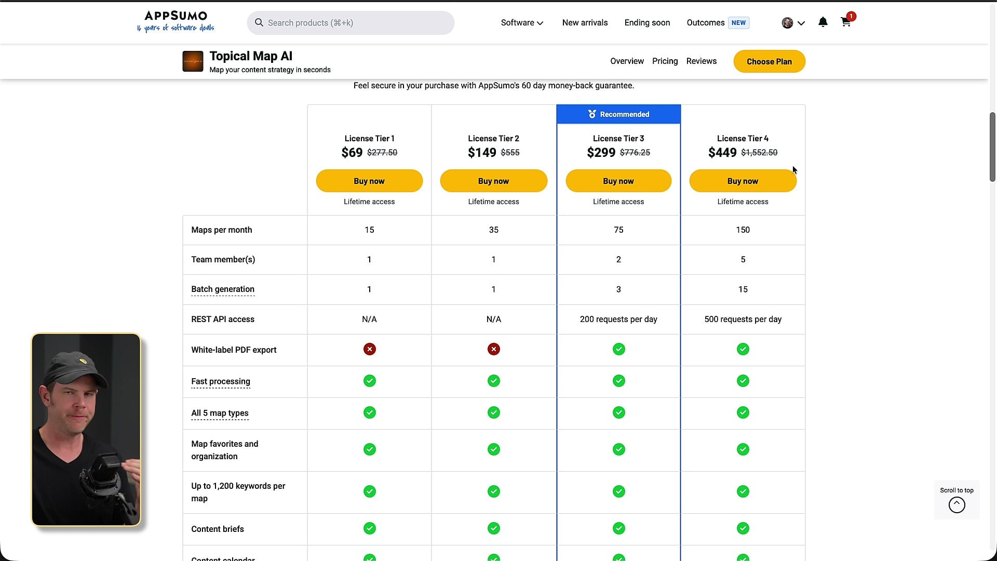Click '500 requests per day' cell
This screenshot has height=561, width=997.
click(x=743, y=319)
